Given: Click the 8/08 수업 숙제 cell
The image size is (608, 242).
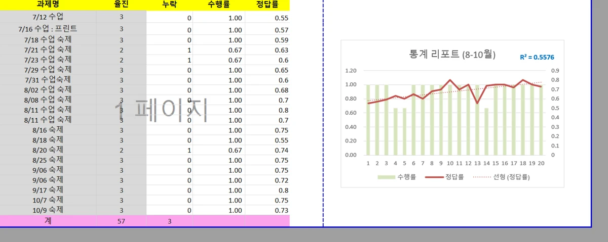Looking at the screenshot, I should pos(48,100).
